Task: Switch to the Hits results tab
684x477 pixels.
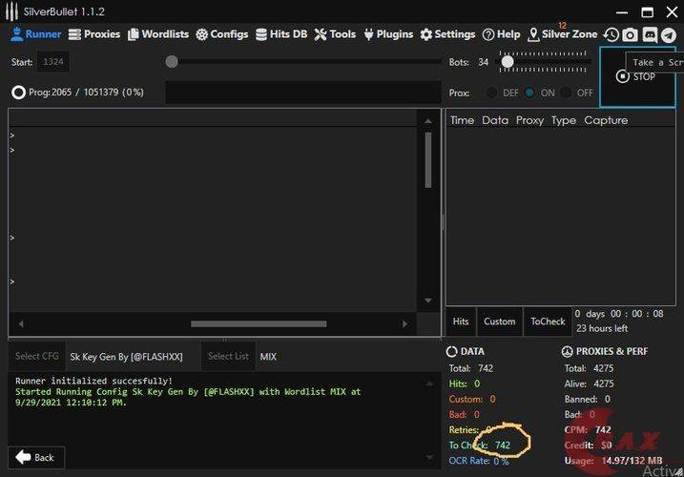Action: click(x=461, y=321)
